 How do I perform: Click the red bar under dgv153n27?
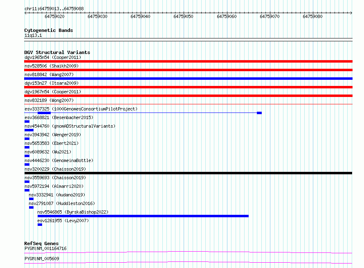coord(188,87)
